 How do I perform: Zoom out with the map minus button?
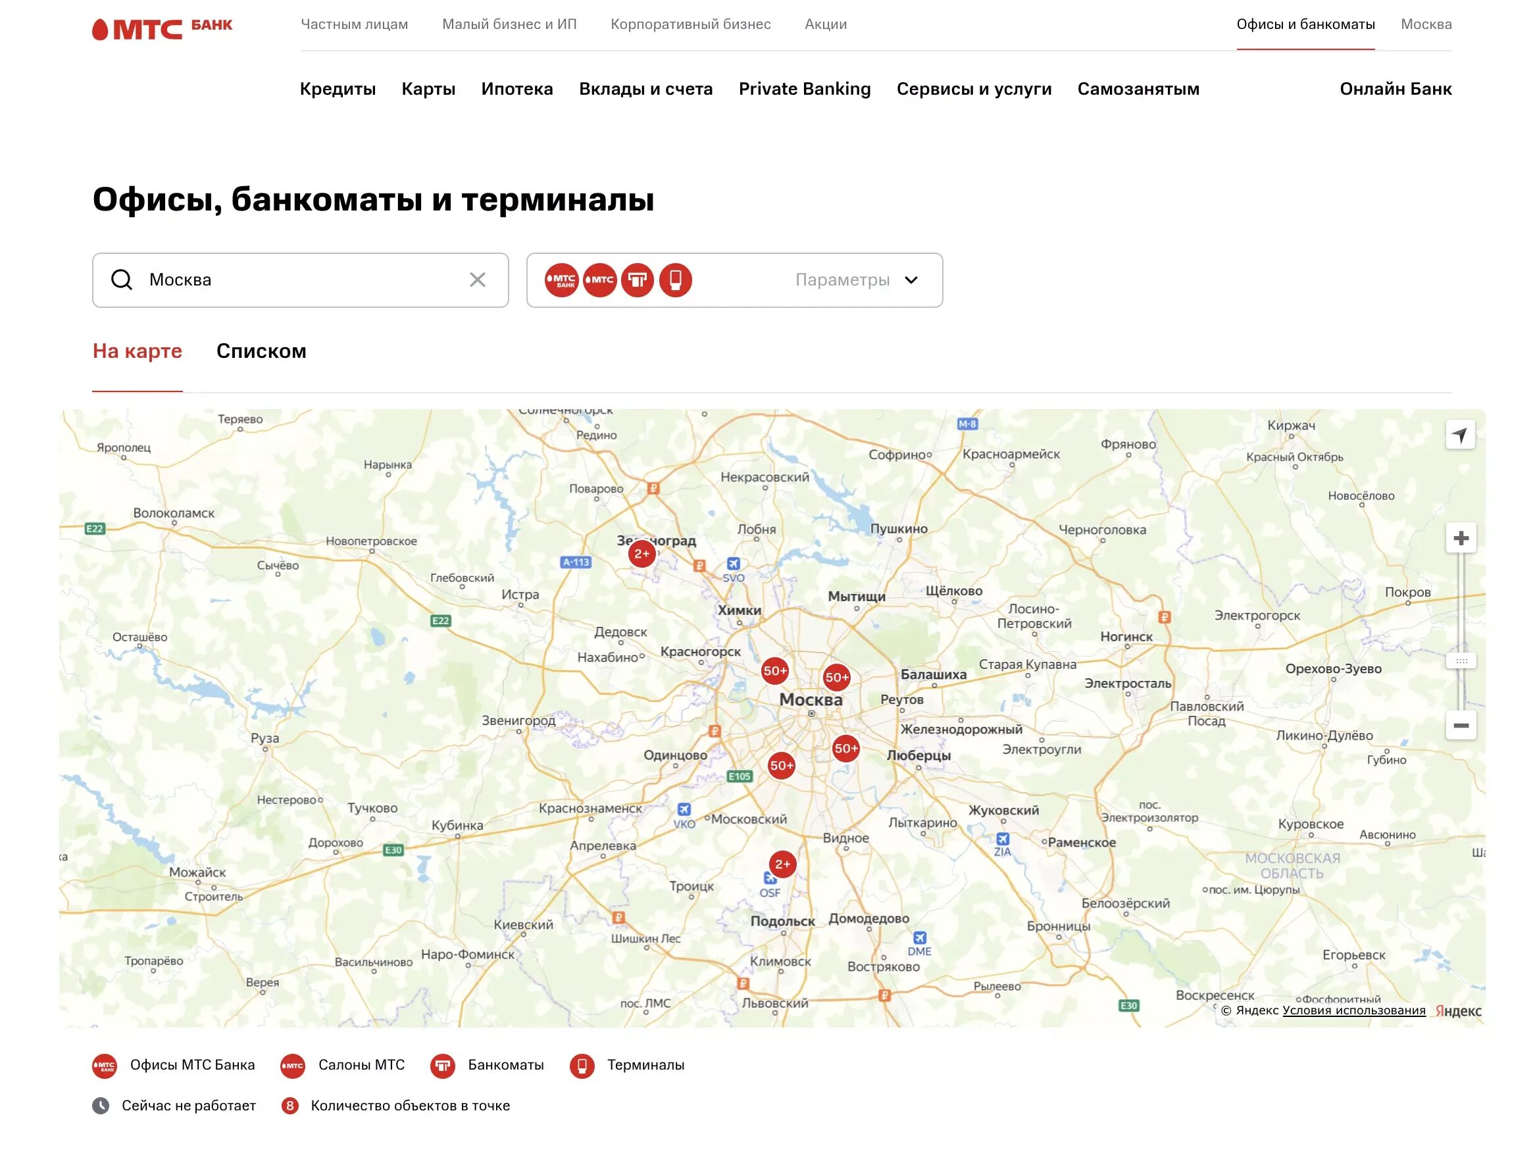1461,726
